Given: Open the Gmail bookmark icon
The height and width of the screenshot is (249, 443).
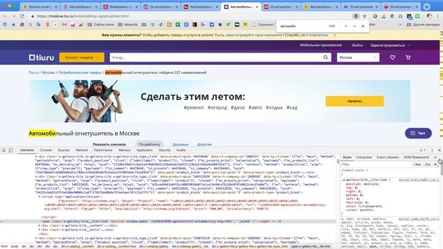Looking at the screenshot, I should (x=64, y=25).
